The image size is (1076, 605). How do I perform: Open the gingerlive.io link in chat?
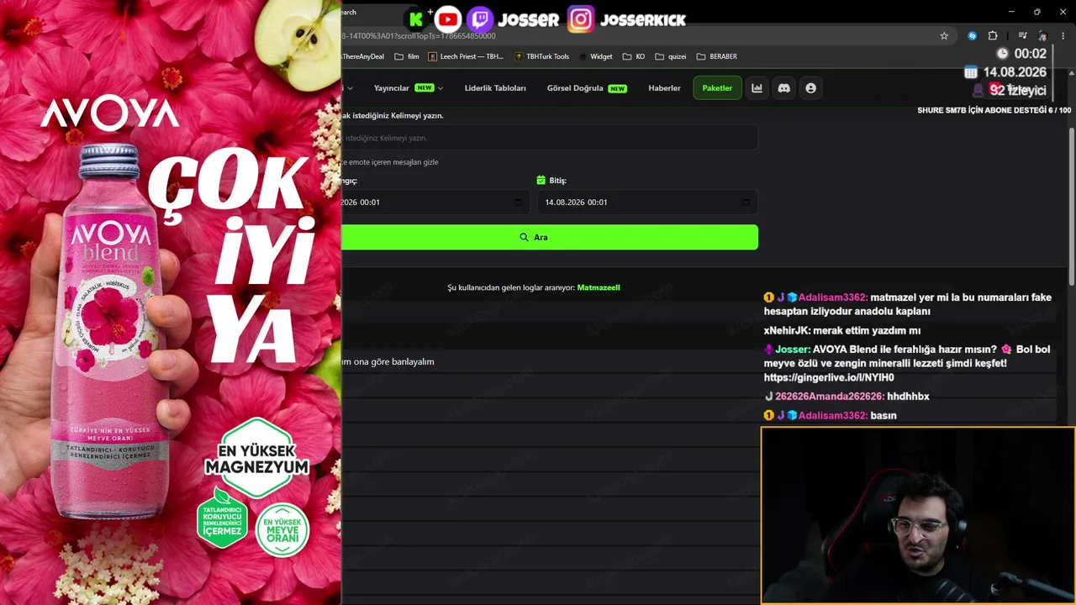click(829, 378)
